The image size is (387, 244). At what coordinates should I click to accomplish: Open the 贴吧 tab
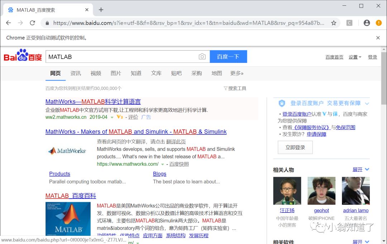click(x=176, y=73)
